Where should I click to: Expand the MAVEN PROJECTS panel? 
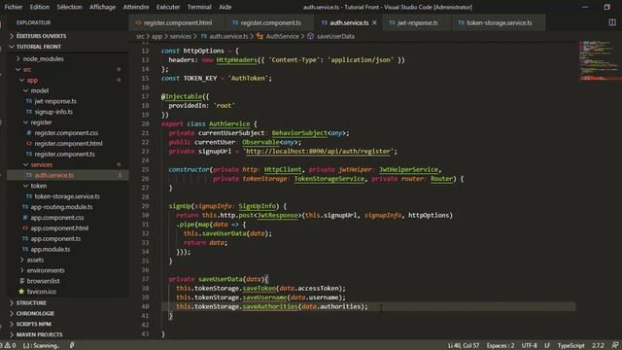tap(39, 334)
